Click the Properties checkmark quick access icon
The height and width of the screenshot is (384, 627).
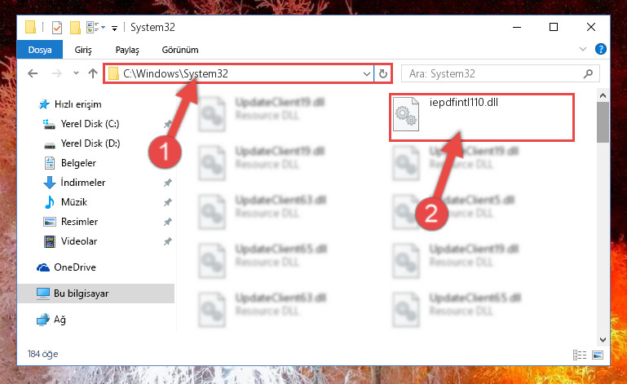(x=57, y=28)
